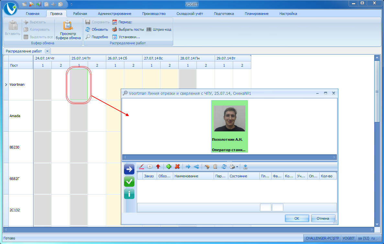This screenshot has height=244, width=384.
Task: Select employee card 'Позолоткин А.Н.'
Action: [x=230, y=126]
